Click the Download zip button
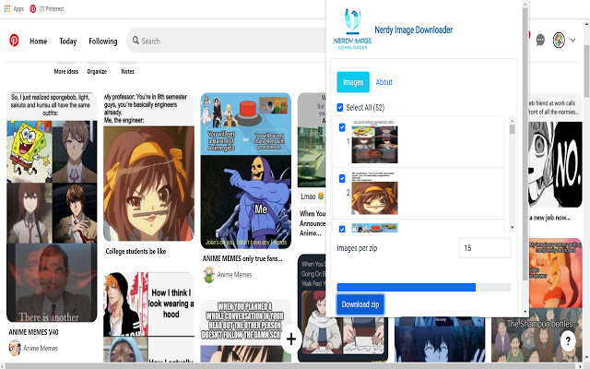 tap(360, 304)
